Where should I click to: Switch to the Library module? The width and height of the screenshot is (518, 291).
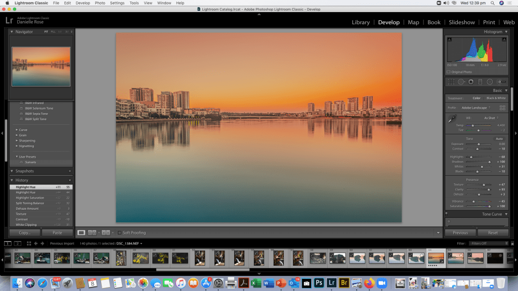[360, 22]
